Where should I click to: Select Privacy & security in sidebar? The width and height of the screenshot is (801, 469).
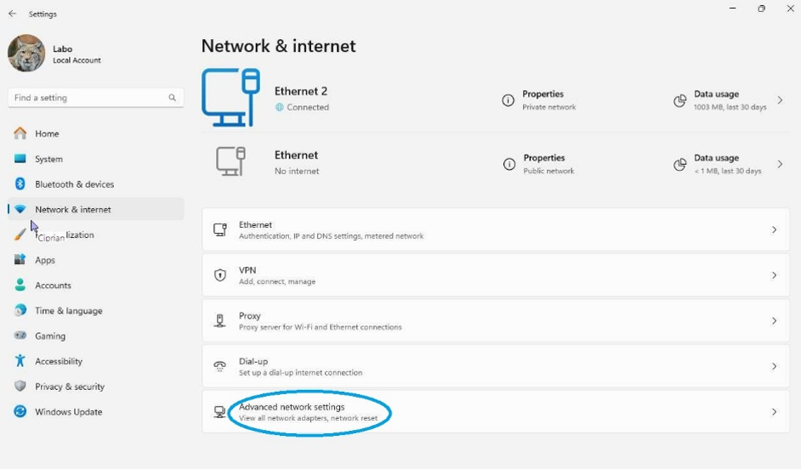click(69, 387)
